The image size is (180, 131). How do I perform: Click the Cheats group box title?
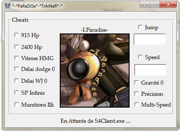[20, 20]
